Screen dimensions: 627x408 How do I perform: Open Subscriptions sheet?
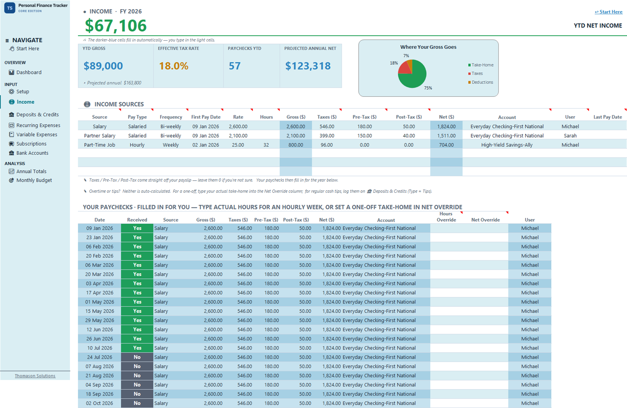coord(31,144)
